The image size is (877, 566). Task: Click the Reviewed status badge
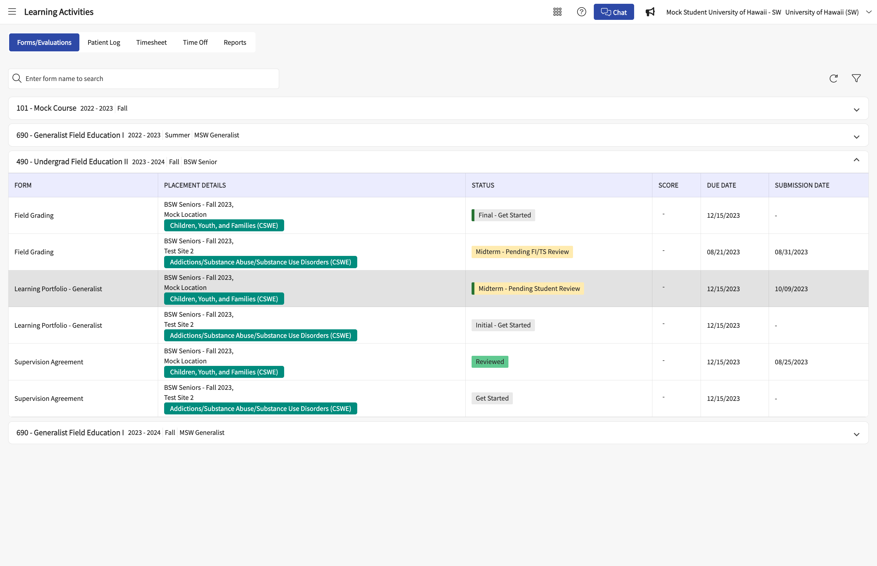(490, 362)
